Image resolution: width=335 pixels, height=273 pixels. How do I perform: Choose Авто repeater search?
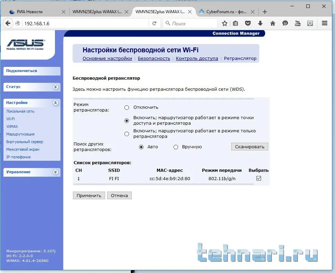coord(141,147)
